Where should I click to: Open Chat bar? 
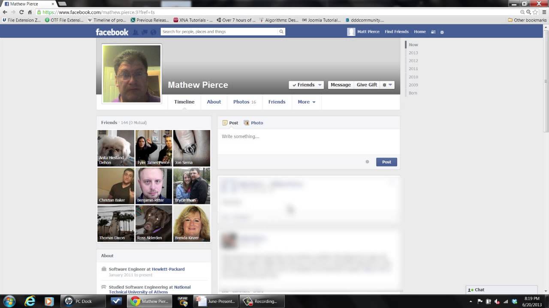501,290
